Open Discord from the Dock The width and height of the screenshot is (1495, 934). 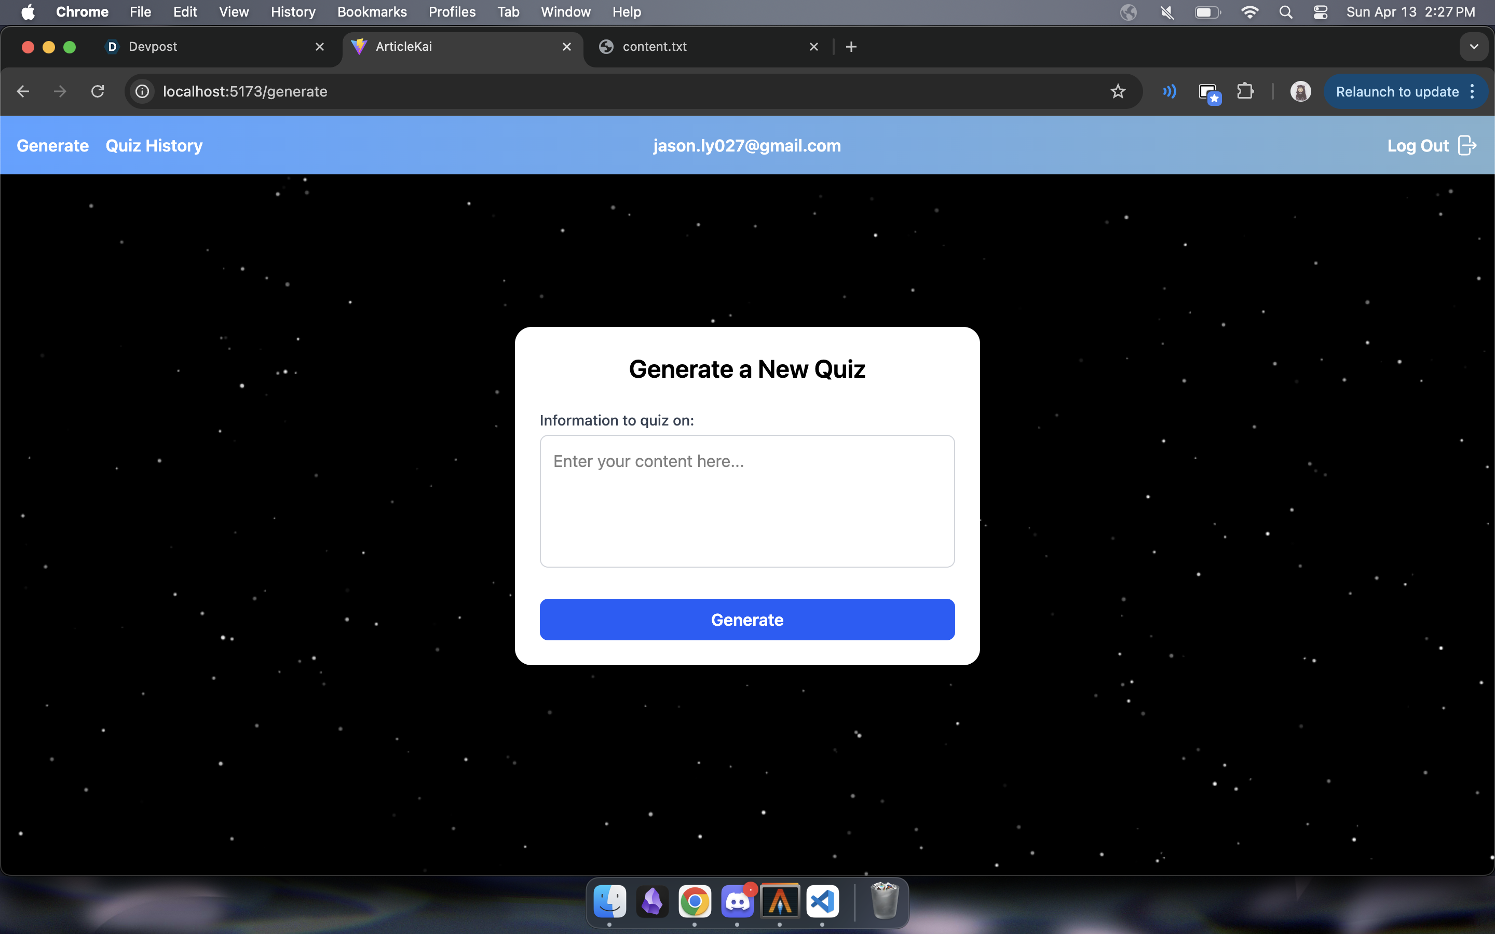[x=737, y=902]
